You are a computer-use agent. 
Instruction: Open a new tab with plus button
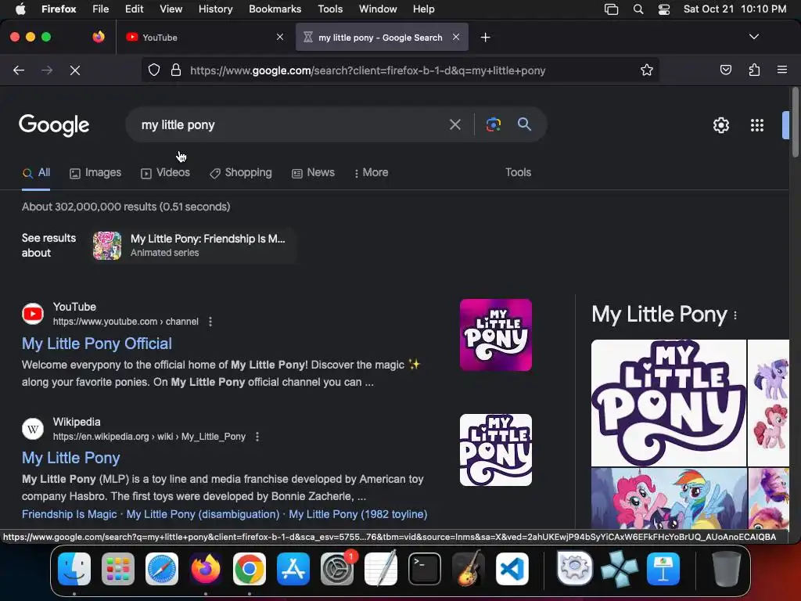tap(485, 38)
